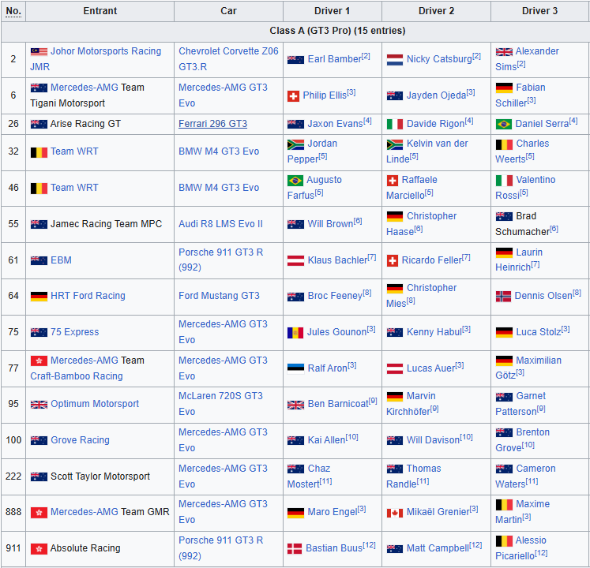Click the Malaysian flag beside Johor Motorsports Racing
Viewport: 590px width, 568px height.
pos(39,51)
